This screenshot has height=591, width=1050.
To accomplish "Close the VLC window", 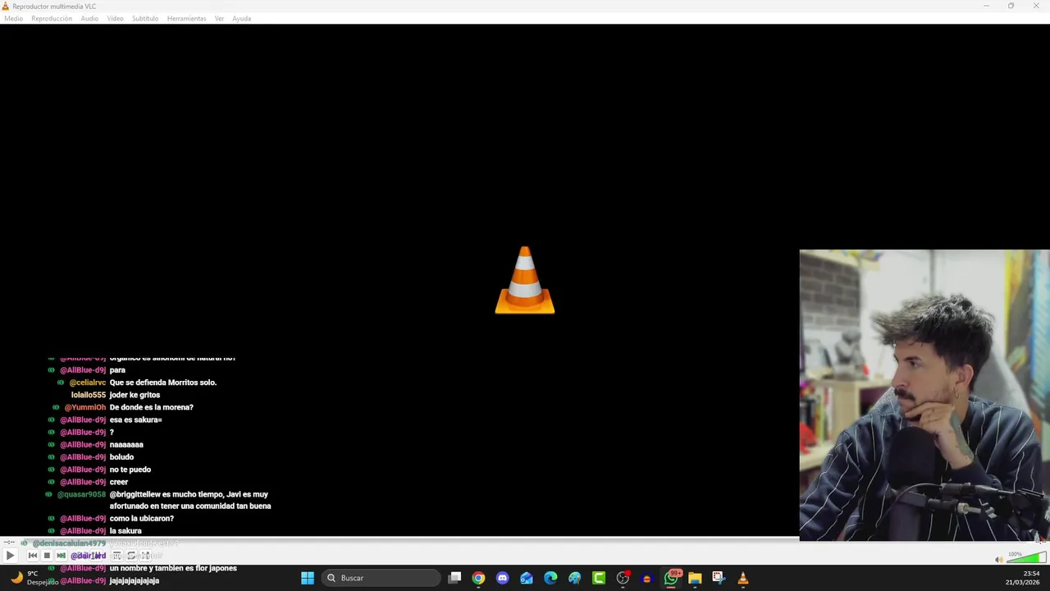I will point(1036,6).
